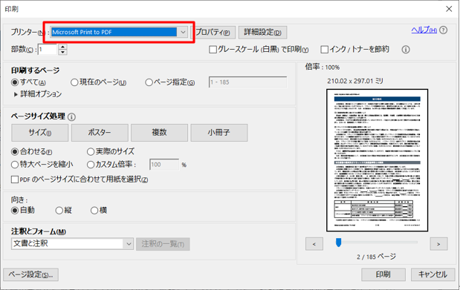Screen dimensions: 460x290
Task: Click the キャンセル button
Action: tap(433, 274)
